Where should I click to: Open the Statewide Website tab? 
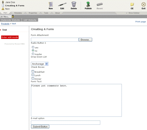[10, 20]
